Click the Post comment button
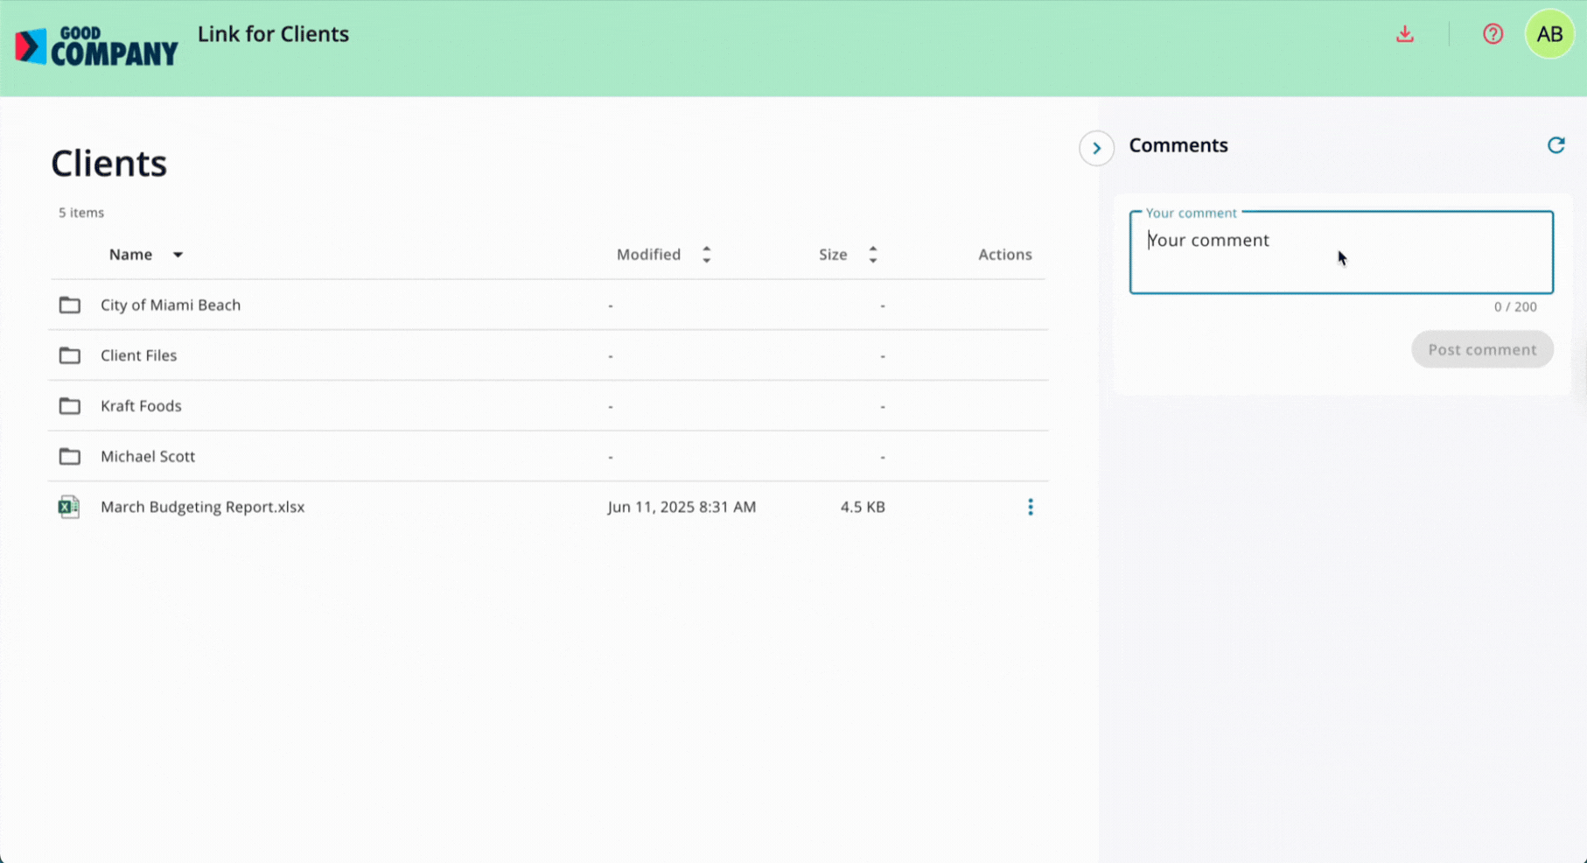Screen dimensions: 1587x863 1482,349
